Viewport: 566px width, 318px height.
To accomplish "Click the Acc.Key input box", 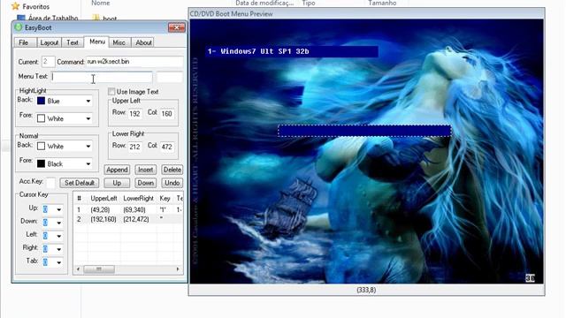I will coord(50,183).
